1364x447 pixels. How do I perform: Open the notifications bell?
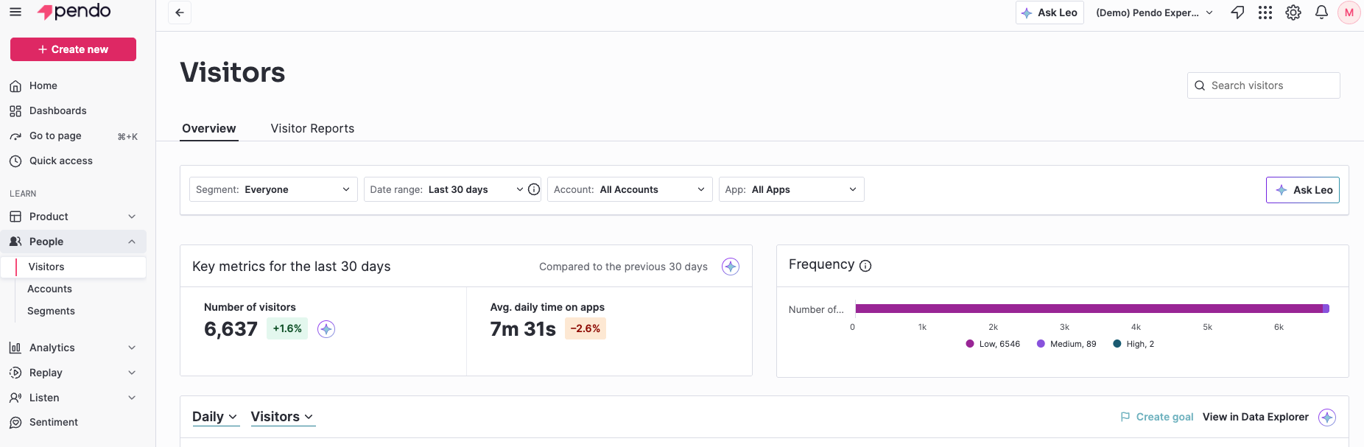(x=1321, y=13)
